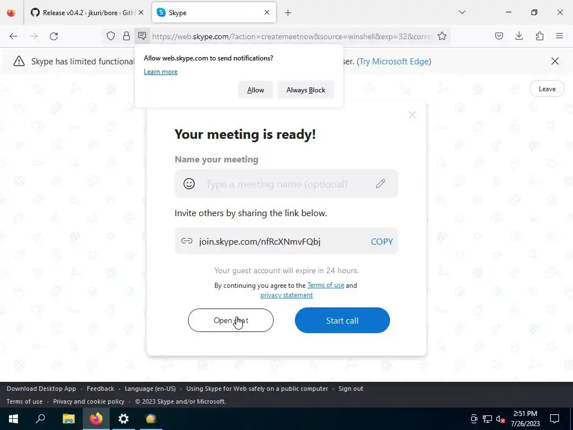Open the extensions puzzle-piece icon
The image size is (573, 430).
539,36
